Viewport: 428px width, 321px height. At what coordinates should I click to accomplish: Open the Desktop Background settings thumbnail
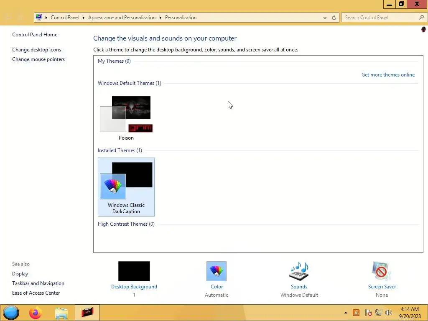134,271
